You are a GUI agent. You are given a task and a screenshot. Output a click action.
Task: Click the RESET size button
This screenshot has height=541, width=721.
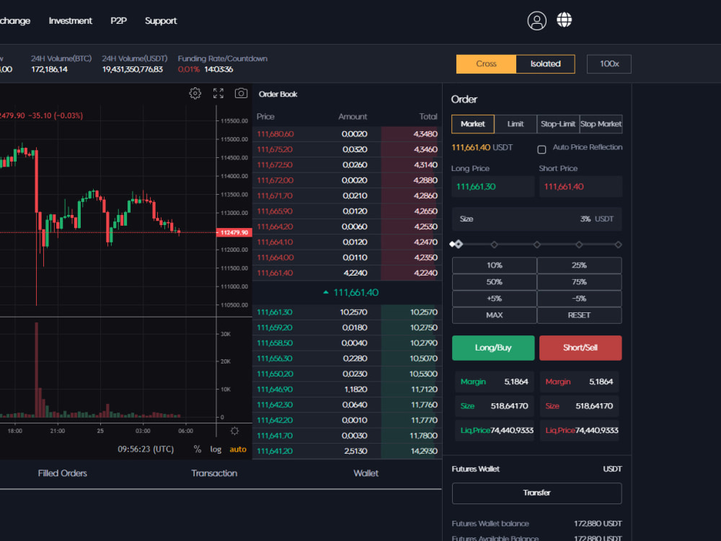pyautogui.click(x=580, y=315)
